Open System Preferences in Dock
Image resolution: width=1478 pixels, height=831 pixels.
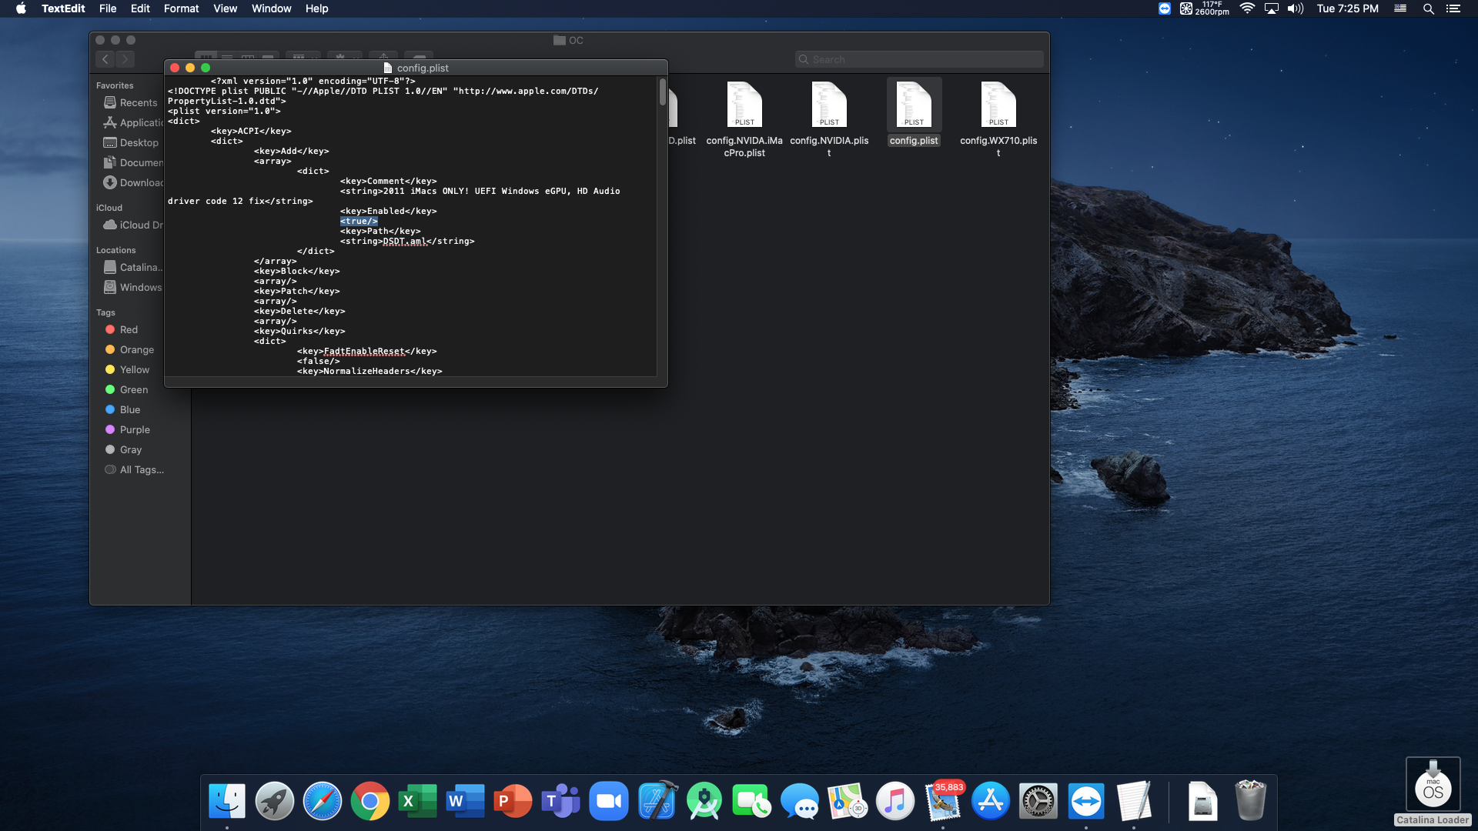pyautogui.click(x=1038, y=802)
